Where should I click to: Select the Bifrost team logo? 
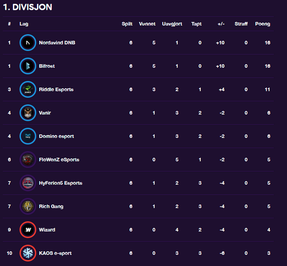(28, 66)
